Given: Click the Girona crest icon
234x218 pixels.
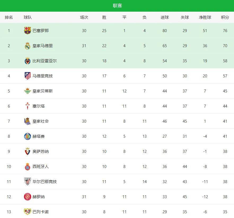Looking at the screenshot, I should pos(28,197).
